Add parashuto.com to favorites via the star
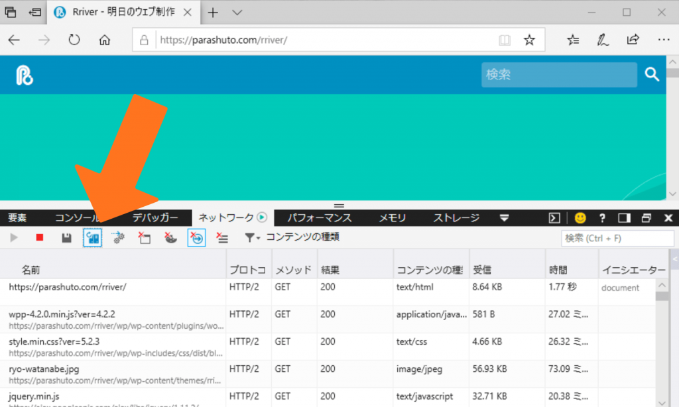 point(529,40)
